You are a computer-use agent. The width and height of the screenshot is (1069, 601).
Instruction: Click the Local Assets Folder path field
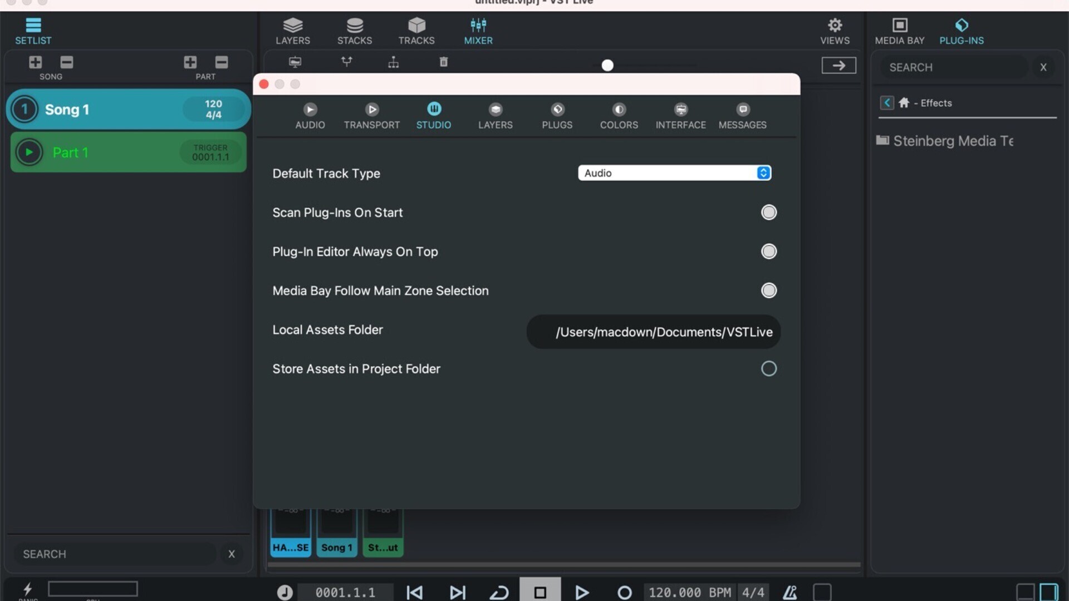pyautogui.click(x=653, y=332)
